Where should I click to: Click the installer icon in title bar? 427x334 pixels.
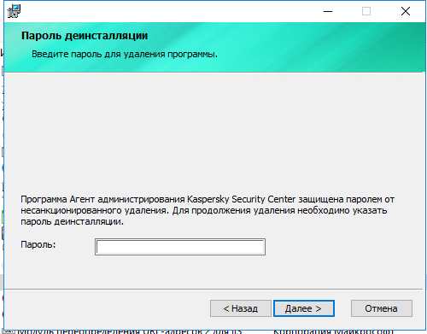click(x=14, y=11)
